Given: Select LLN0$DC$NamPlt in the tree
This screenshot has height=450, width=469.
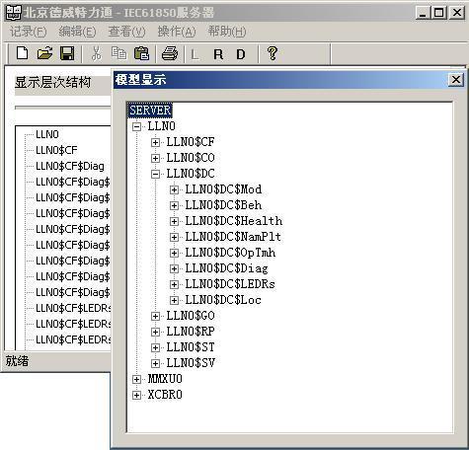Looking at the screenshot, I should 233,237.
